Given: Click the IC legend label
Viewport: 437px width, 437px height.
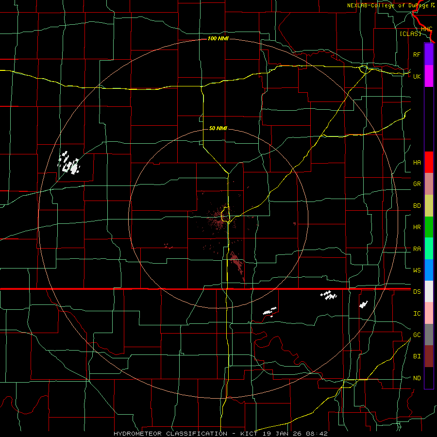Looking at the screenshot, I should pyautogui.click(x=417, y=313).
